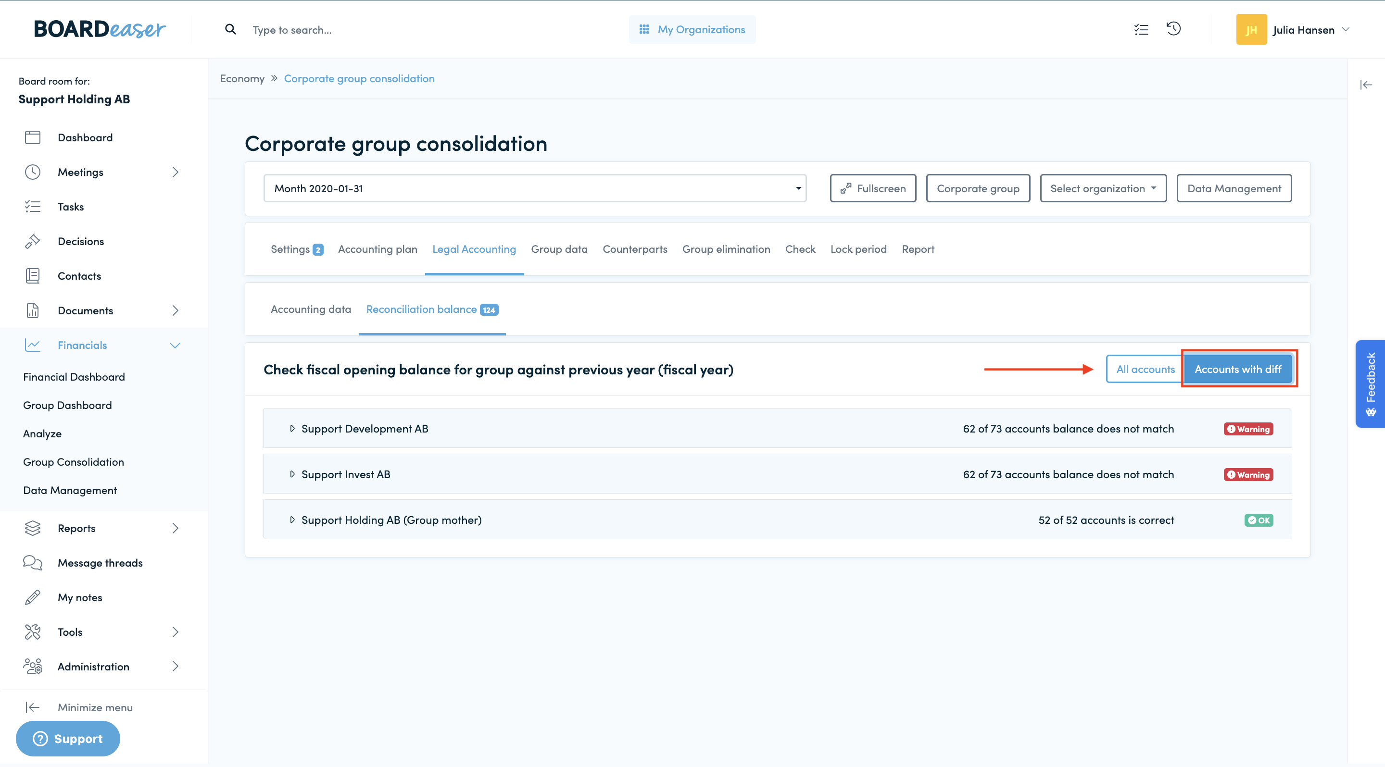This screenshot has height=767, width=1385.
Task: Click Warning badge for Support Invest AB
Action: (x=1248, y=474)
